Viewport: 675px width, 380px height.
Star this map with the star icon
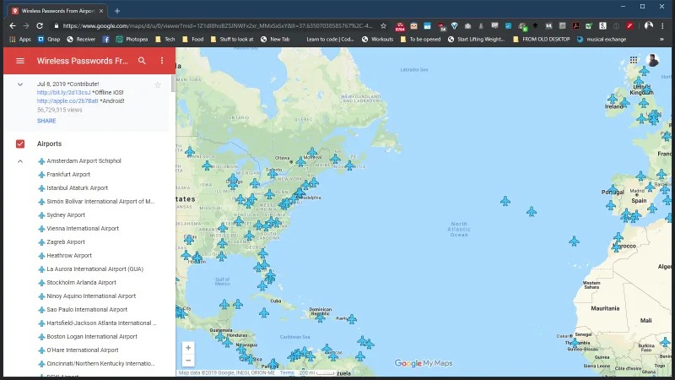(x=158, y=85)
